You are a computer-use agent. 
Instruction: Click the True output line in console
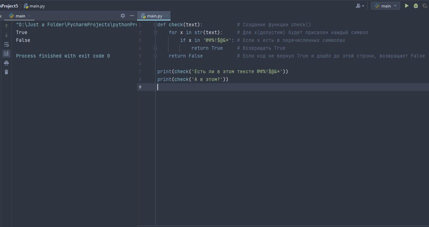22,32
